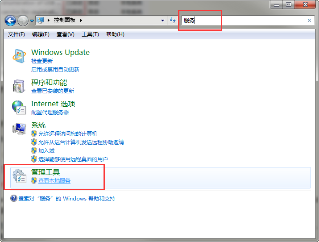The image size is (319, 242).
Task: Click the Internet 选项 globe icon
Action: pos(19,108)
